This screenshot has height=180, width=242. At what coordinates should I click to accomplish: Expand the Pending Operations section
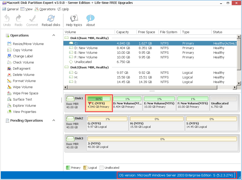pos(54,120)
